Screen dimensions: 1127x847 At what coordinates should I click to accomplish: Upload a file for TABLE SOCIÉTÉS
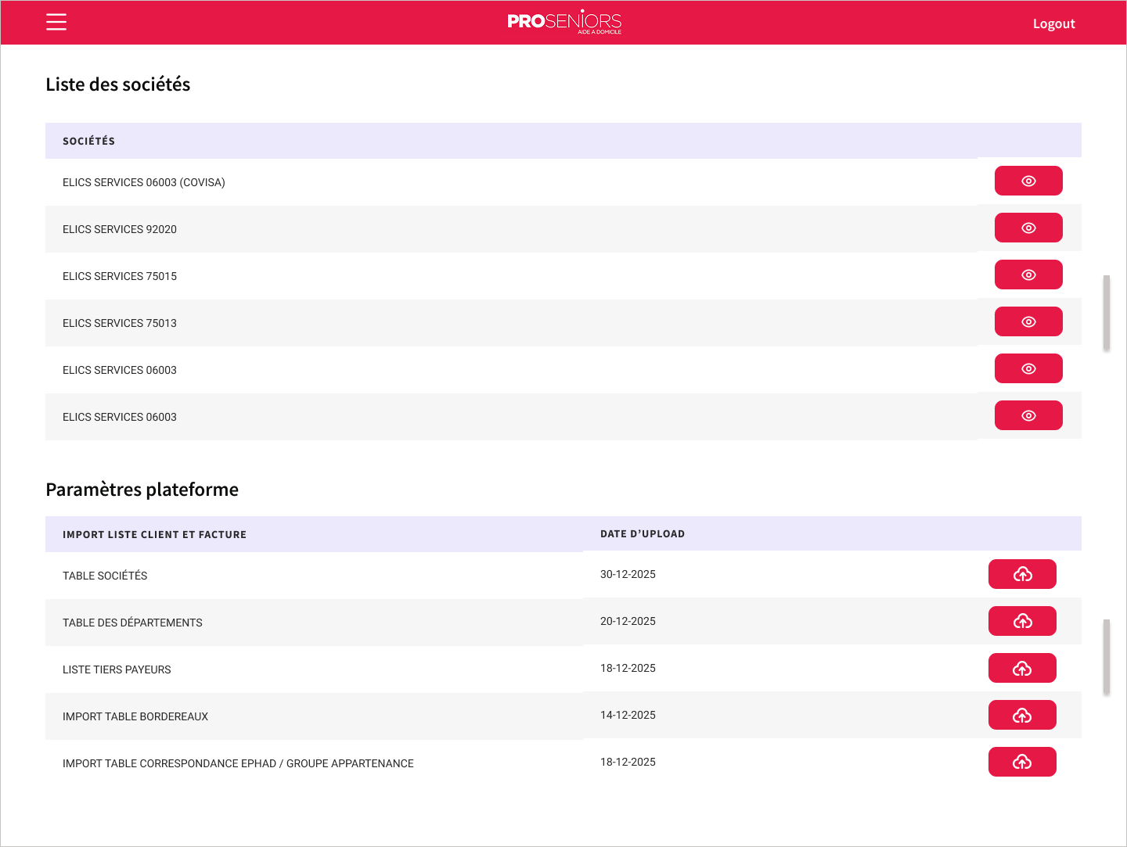coord(1021,574)
